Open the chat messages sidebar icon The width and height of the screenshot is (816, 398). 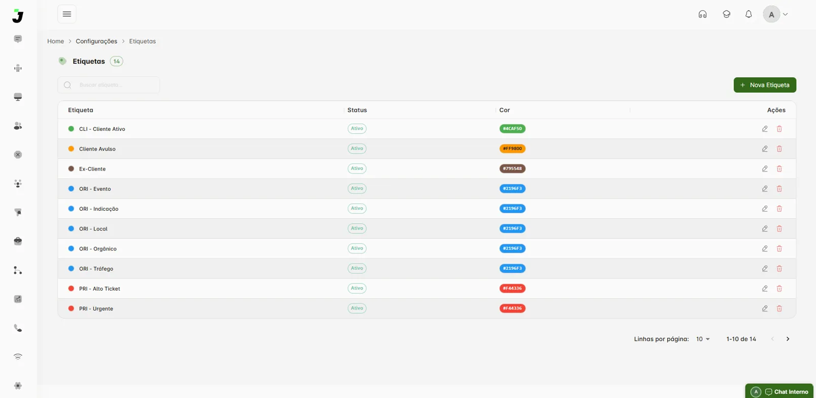point(18,39)
